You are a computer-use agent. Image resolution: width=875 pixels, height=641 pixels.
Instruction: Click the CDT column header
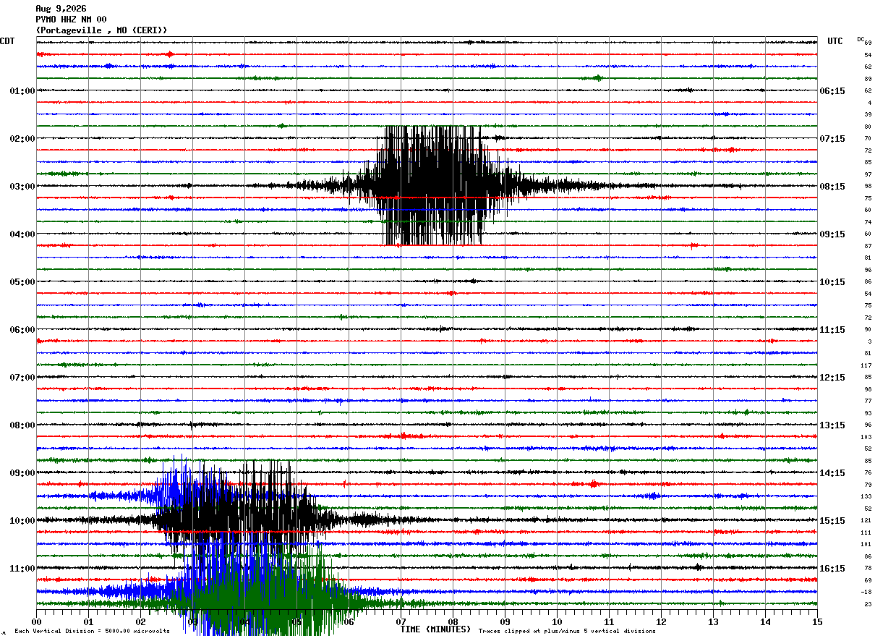(x=7, y=41)
